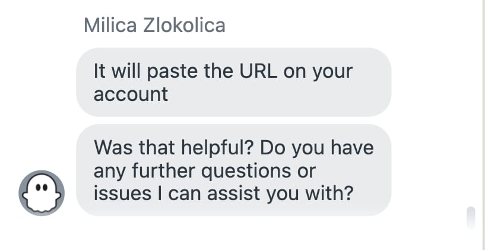Click the word account in the first message
Screen dimensions: 485x250
pyautogui.click(x=131, y=94)
